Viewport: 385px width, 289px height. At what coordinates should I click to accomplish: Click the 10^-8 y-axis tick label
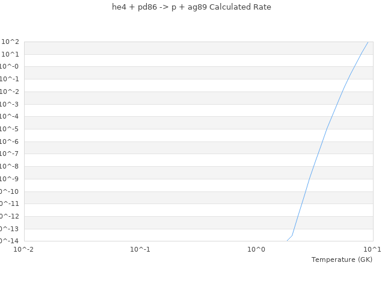(10, 166)
